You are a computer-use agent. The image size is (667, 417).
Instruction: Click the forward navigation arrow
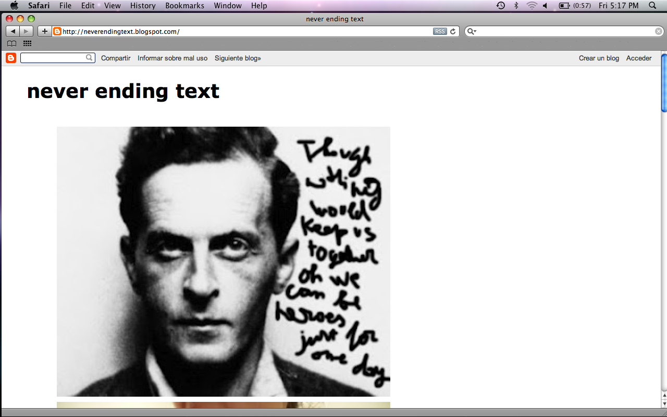(27, 31)
